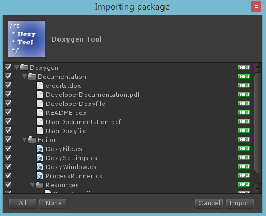Click the DoxySettings.cs C# script icon
This screenshot has height=216, width=266.
pyautogui.click(x=39, y=158)
